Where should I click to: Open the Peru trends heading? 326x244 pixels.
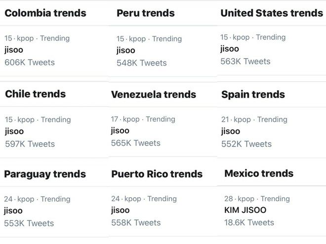[x=146, y=13]
